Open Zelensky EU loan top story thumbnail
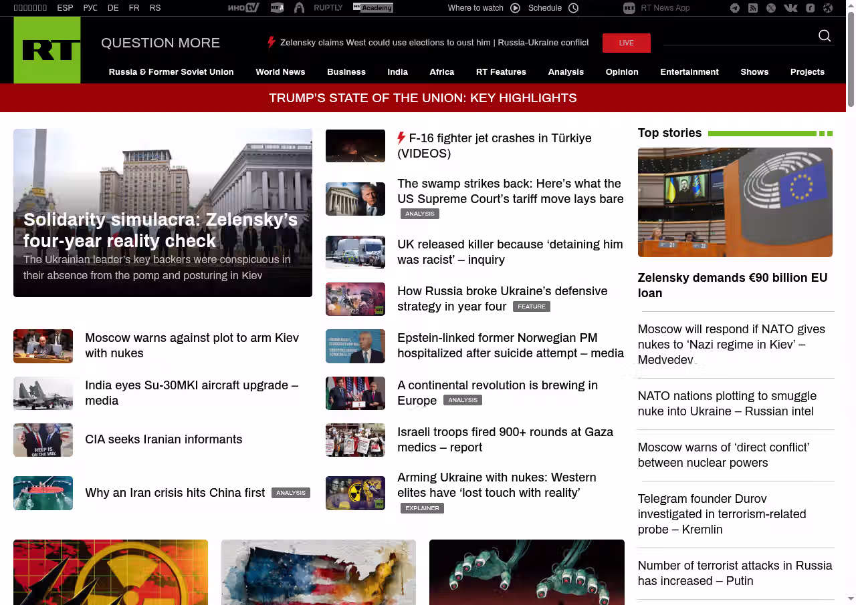Viewport: 856px width, 605px height. [735, 202]
